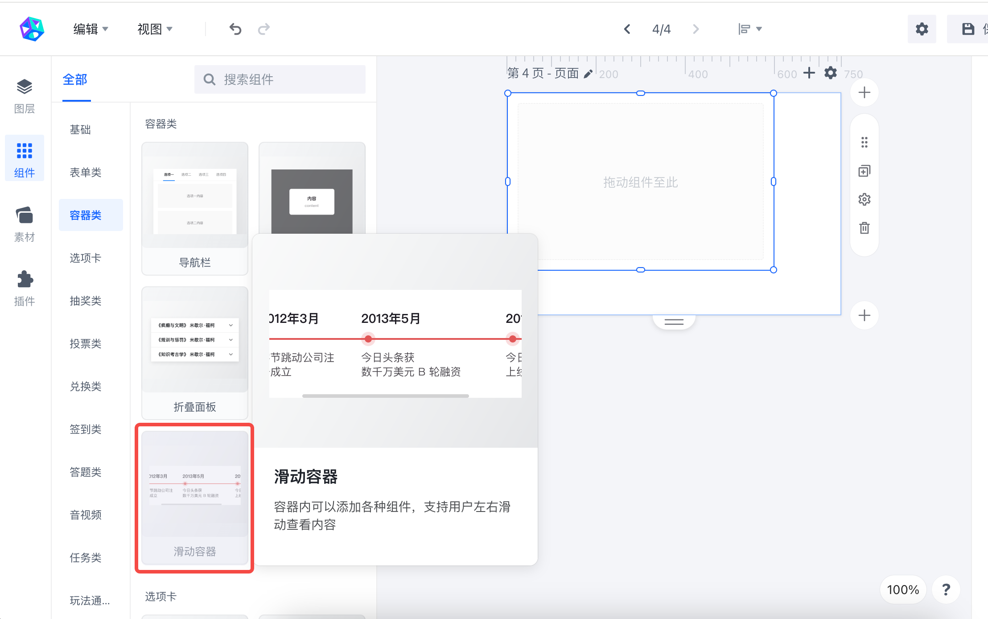The image size is (988, 619).
Task: Add page below with bottom plus button
Action: click(864, 315)
